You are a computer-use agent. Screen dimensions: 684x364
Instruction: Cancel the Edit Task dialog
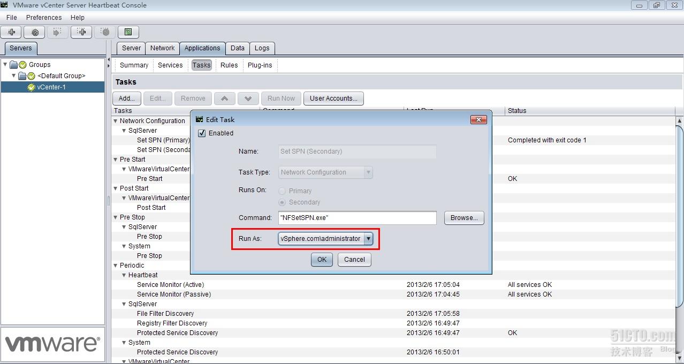click(x=354, y=260)
